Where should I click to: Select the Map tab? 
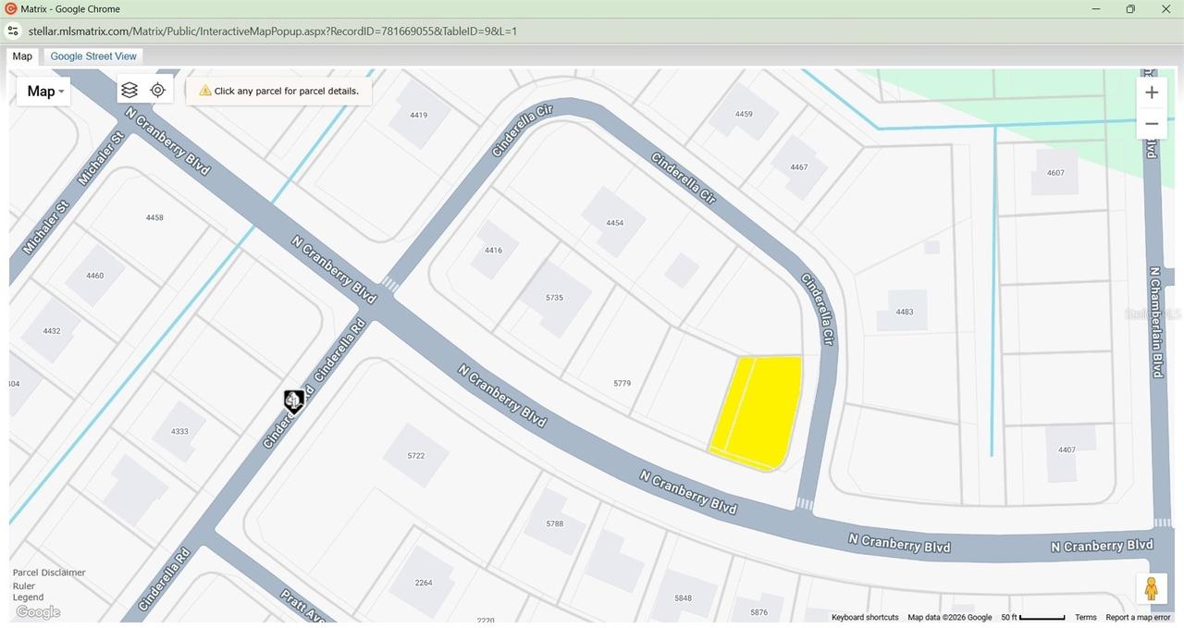(22, 55)
